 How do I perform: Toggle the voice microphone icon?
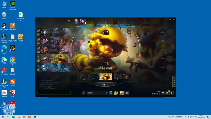tap(171, 93)
